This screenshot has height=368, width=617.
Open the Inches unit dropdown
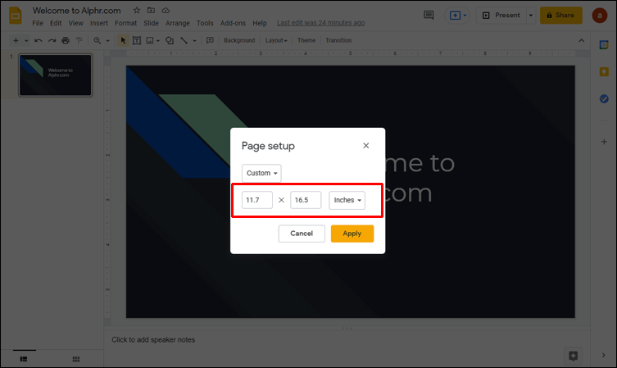(x=347, y=200)
